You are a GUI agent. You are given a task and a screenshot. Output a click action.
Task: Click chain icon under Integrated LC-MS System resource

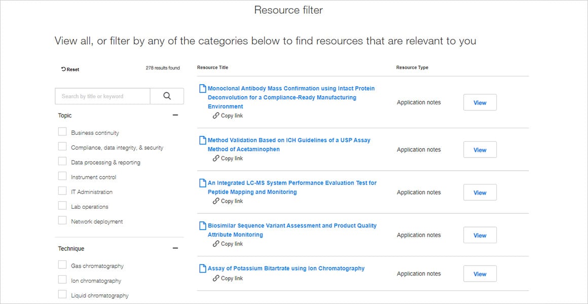pos(216,201)
